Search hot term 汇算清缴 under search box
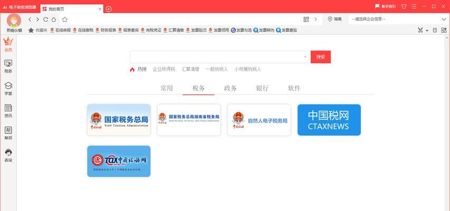The width and height of the screenshot is (450, 211). [190, 69]
